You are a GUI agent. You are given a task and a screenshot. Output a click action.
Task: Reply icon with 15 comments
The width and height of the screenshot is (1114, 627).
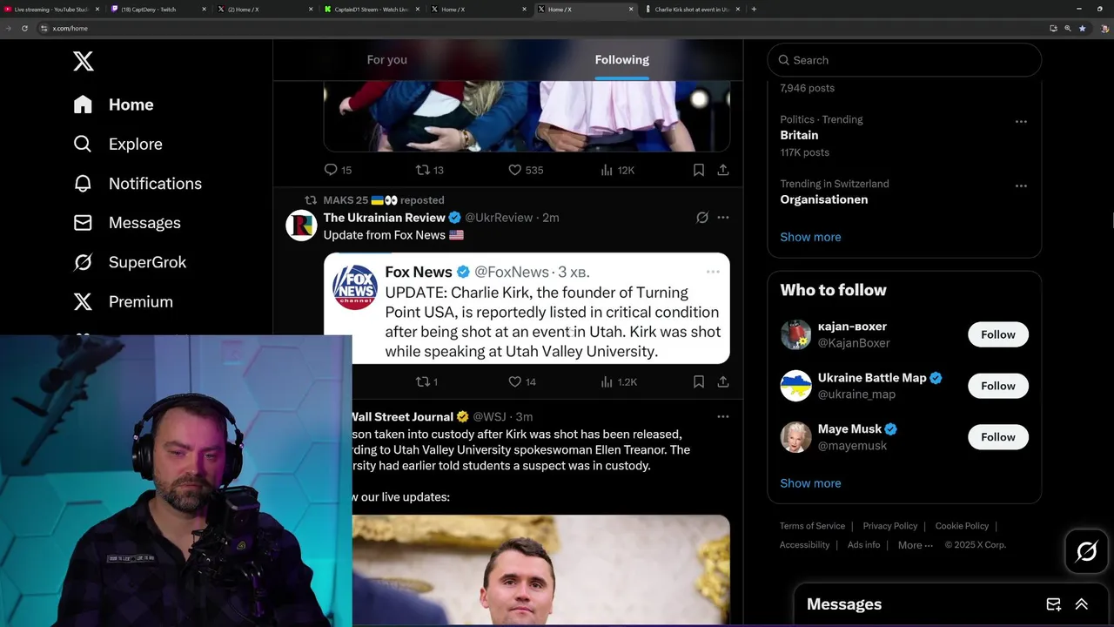click(x=338, y=170)
